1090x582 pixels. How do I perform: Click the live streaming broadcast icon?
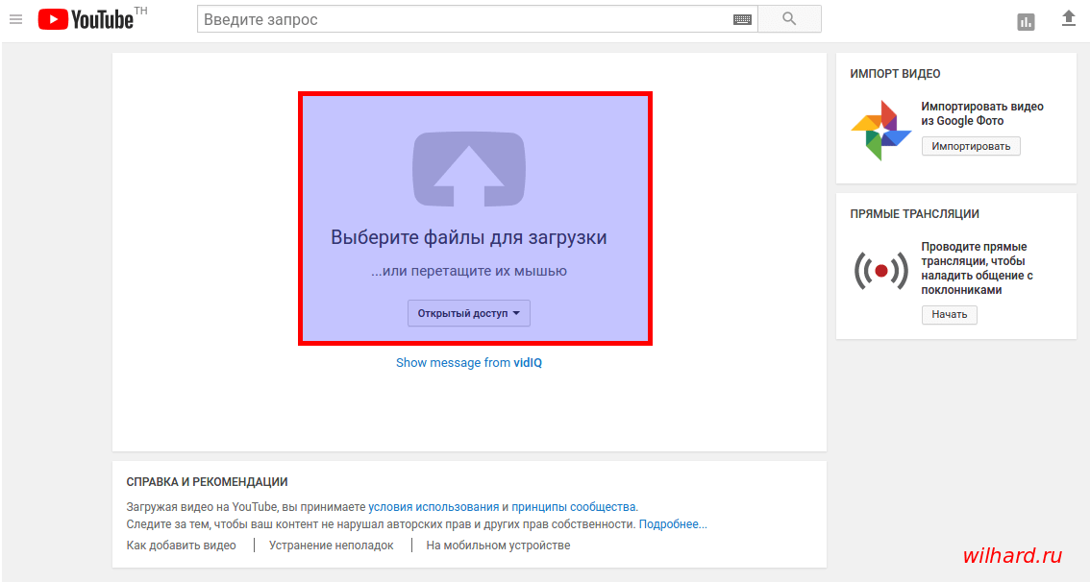(880, 271)
